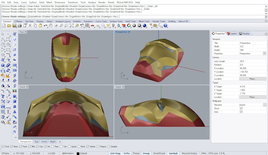This screenshot has height=155, width=268.
Task: Select the Box solid tool in sidebar
Action: (3, 65)
